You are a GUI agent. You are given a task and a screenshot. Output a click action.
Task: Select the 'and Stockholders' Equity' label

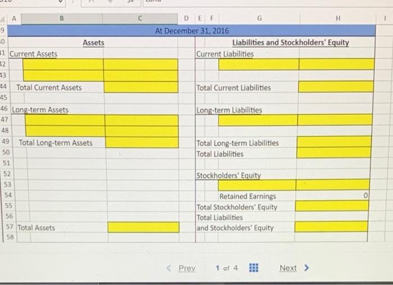pos(235,228)
